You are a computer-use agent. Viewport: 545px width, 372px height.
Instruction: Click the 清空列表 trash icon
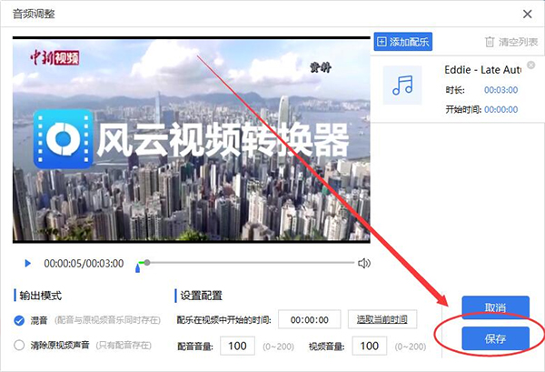click(x=491, y=42)
